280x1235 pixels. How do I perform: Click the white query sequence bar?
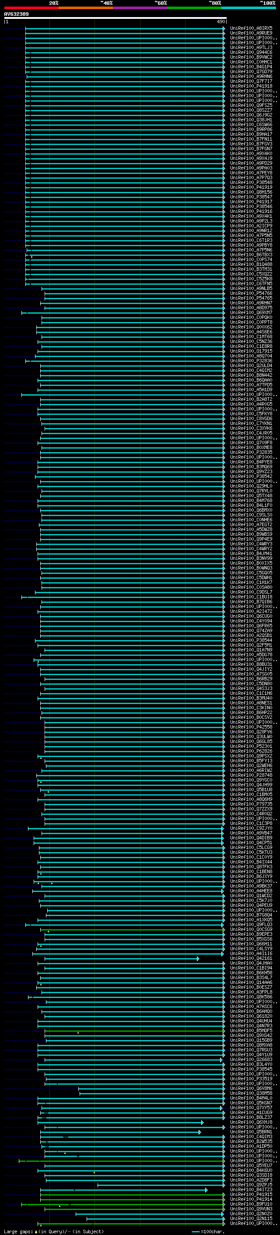[x=115, y=18]
